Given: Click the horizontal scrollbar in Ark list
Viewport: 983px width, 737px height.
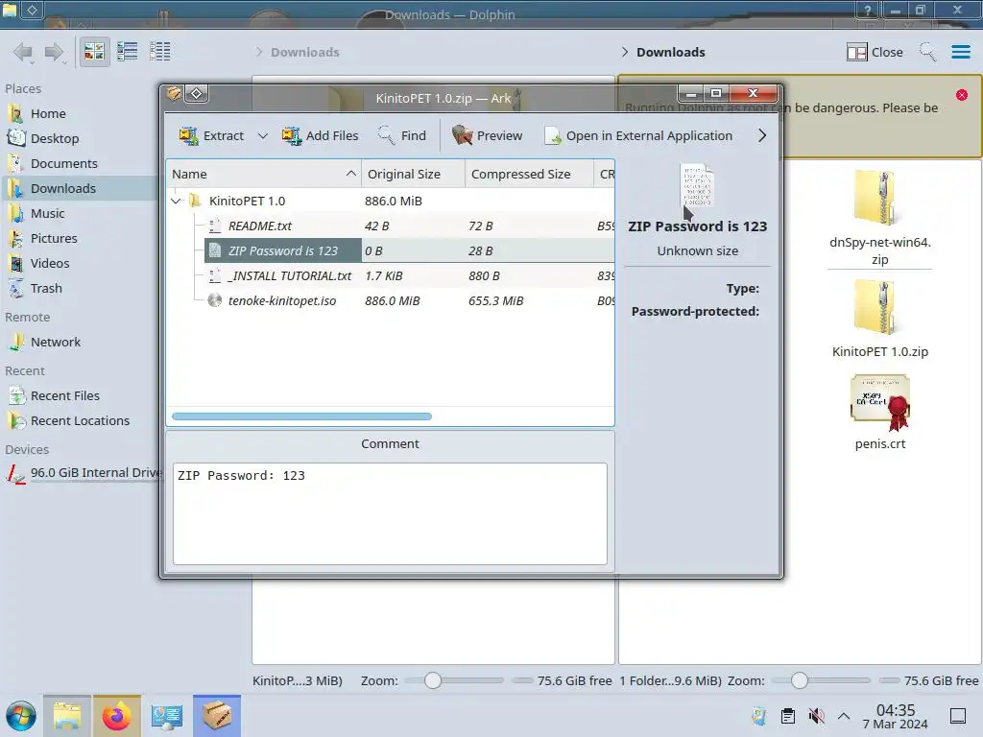Looking at the screenshot, I should 301,416.
